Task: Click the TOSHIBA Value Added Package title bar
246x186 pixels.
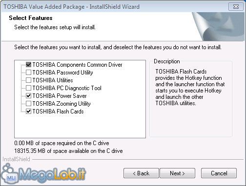Action: click(114, 7)
